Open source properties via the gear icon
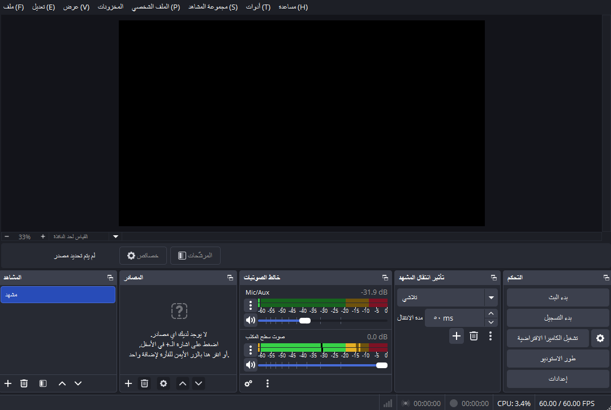The width and height of the screenshot is (611, 410). click(x=163, y=383)
